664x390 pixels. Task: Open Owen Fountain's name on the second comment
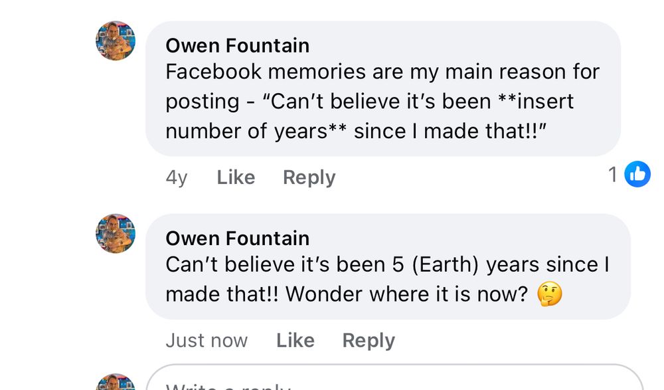point(237,238)
